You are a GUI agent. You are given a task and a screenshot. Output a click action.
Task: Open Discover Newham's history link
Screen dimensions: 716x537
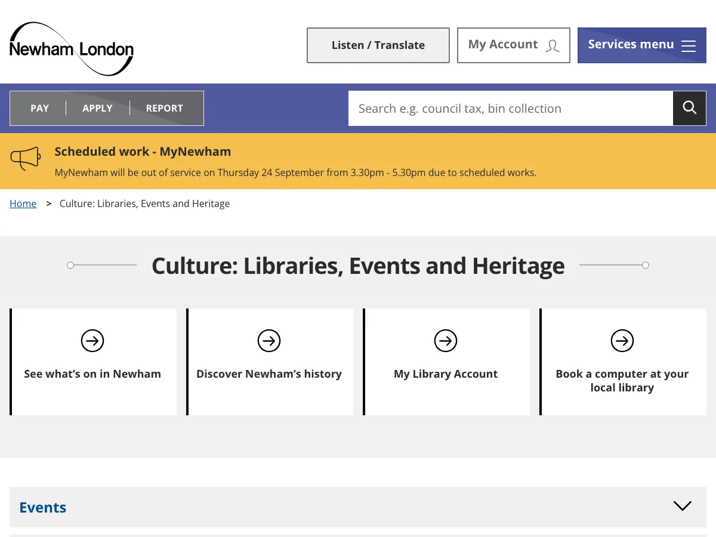(270, 362)
